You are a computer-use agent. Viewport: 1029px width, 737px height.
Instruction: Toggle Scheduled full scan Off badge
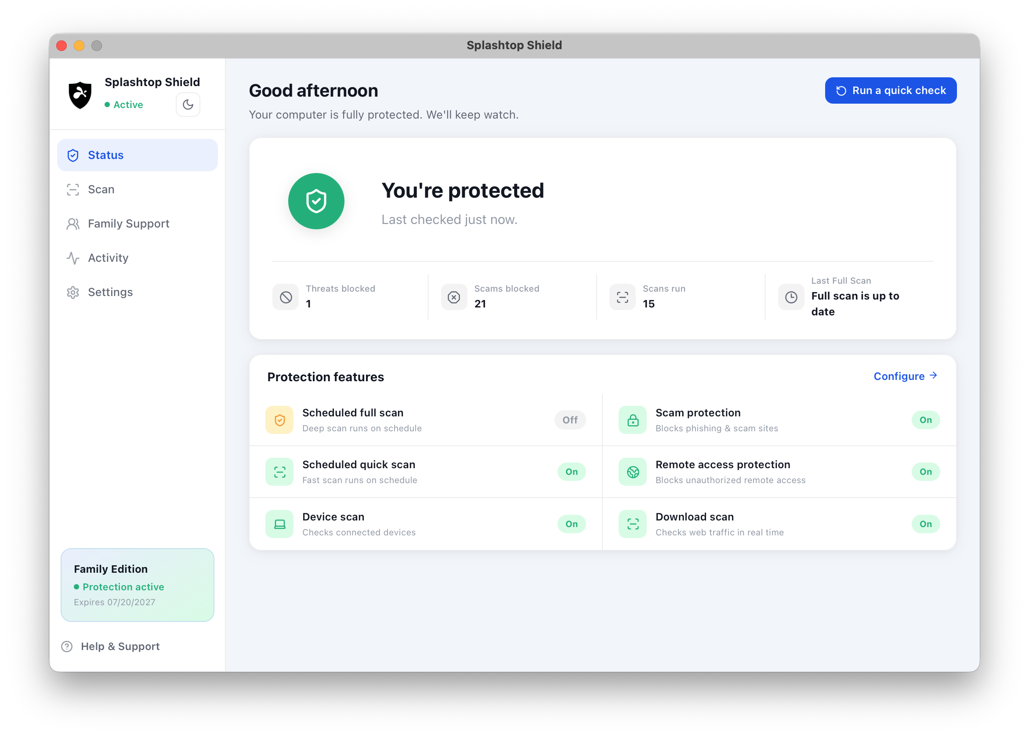tap(570, 420)
